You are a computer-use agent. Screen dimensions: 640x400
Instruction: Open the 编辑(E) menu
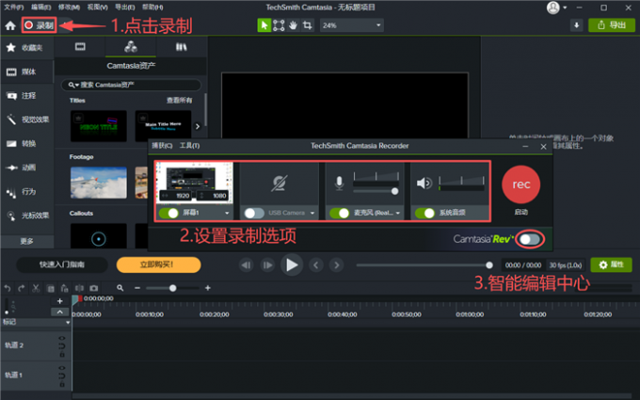pos(41,8)
